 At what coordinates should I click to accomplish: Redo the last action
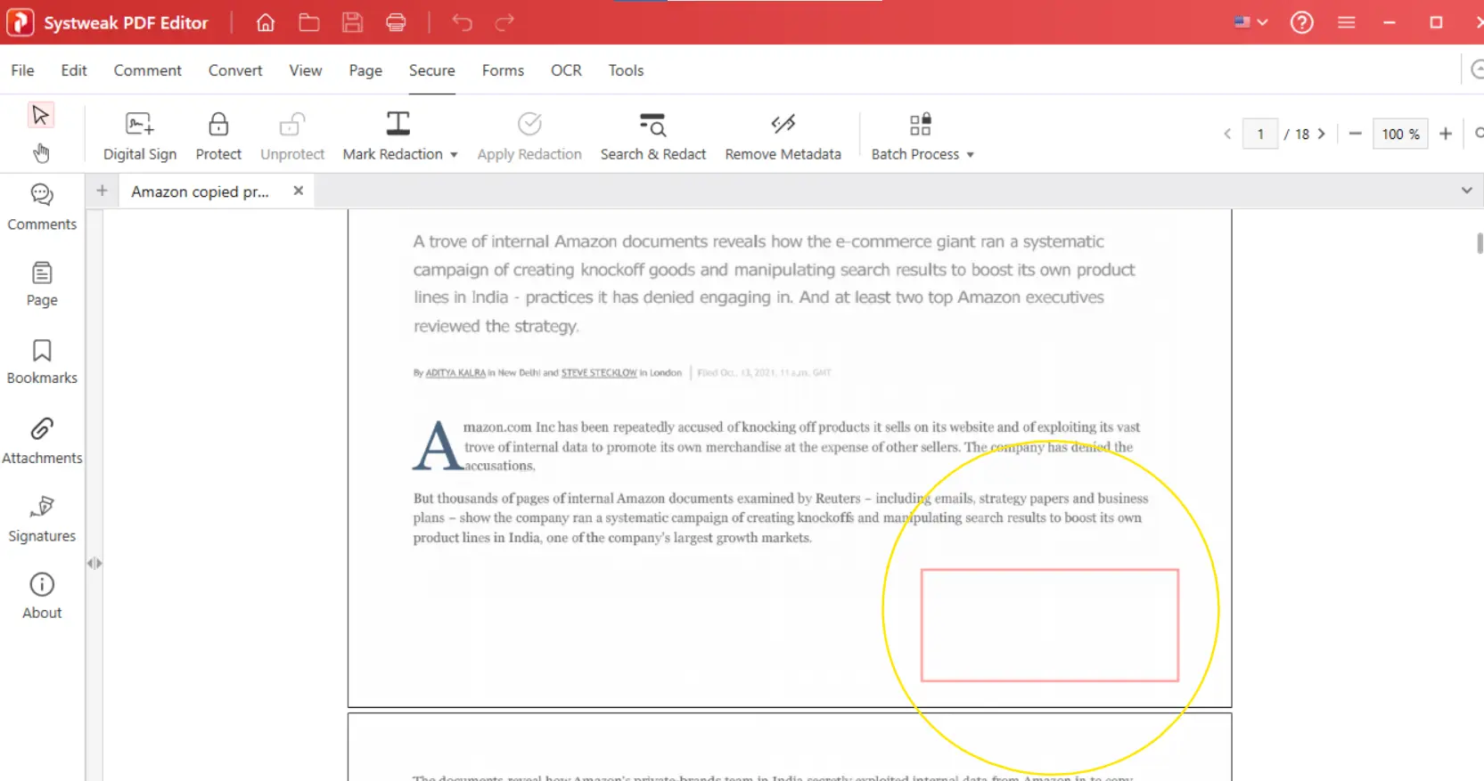(x=504, y=22)
